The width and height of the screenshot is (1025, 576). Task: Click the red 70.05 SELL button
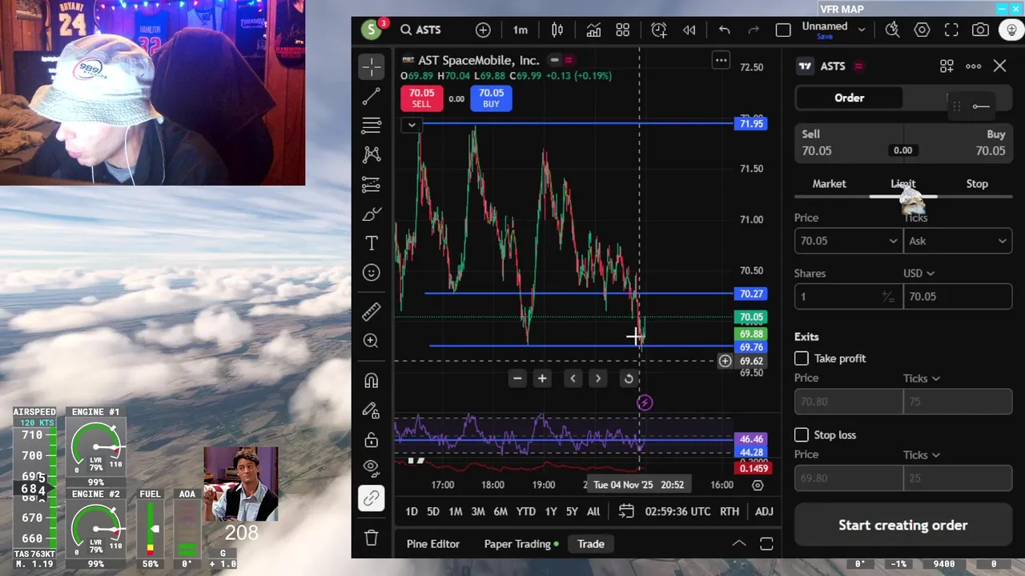[x=421, y=98]
